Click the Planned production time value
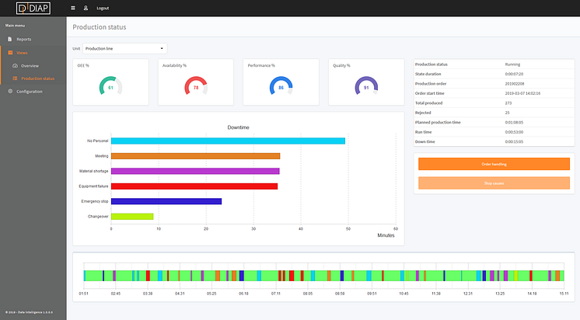This screenshot has width=580, height=320. coord(514,122)
